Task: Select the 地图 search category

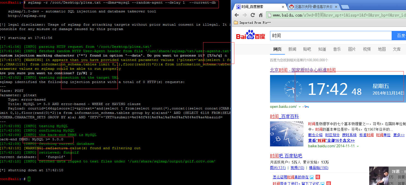Action: tap(382, 49)
